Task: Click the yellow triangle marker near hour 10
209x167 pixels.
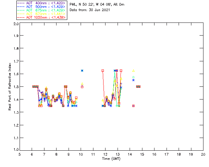Action: [82, 84]
